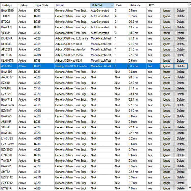The image size is (191, 191).
Task: Click Delete for DLH5MA Lufthansa entry
Action: click(x=181, y=38)
